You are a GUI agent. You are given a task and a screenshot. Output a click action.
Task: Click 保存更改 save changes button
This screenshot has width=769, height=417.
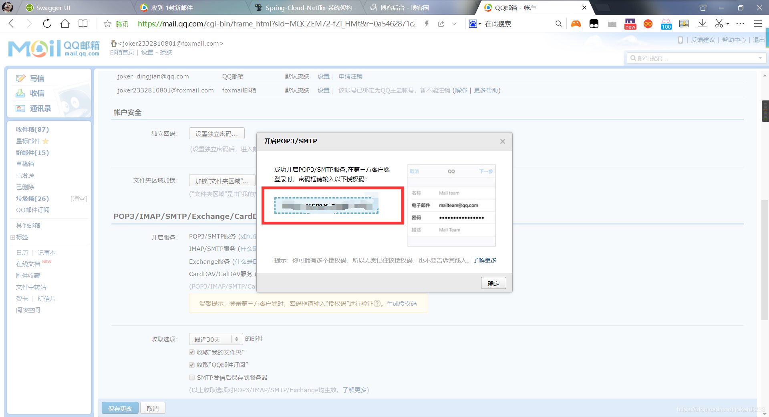pos(120,408)
